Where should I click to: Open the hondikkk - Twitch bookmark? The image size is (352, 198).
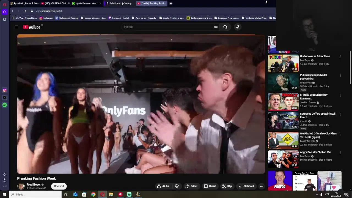tap(119, 18)
